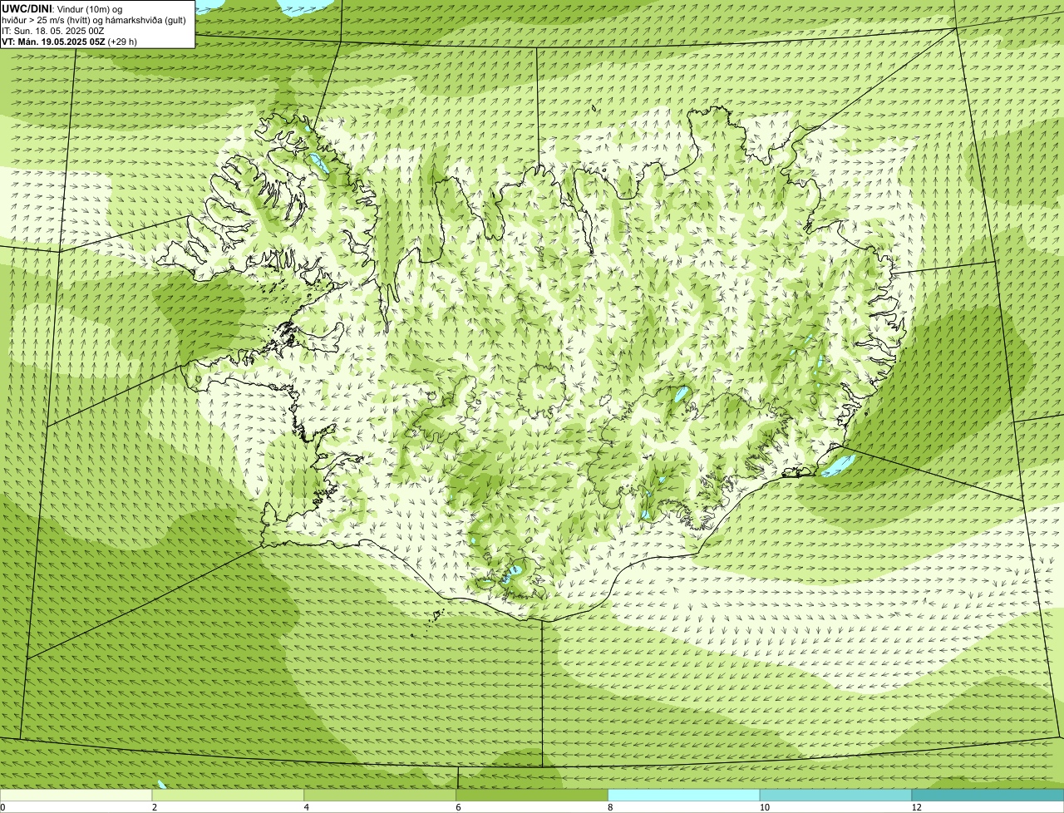Screen dimensions: 1064x813
Task: Select the 2–4 m/s color bar segment
Action: [228, 796]
